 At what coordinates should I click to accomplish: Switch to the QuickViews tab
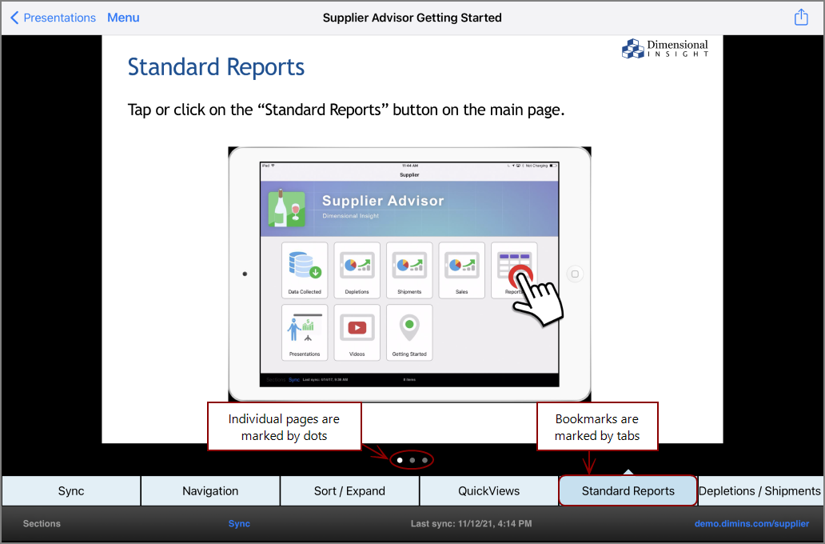[x=488, y=490]
